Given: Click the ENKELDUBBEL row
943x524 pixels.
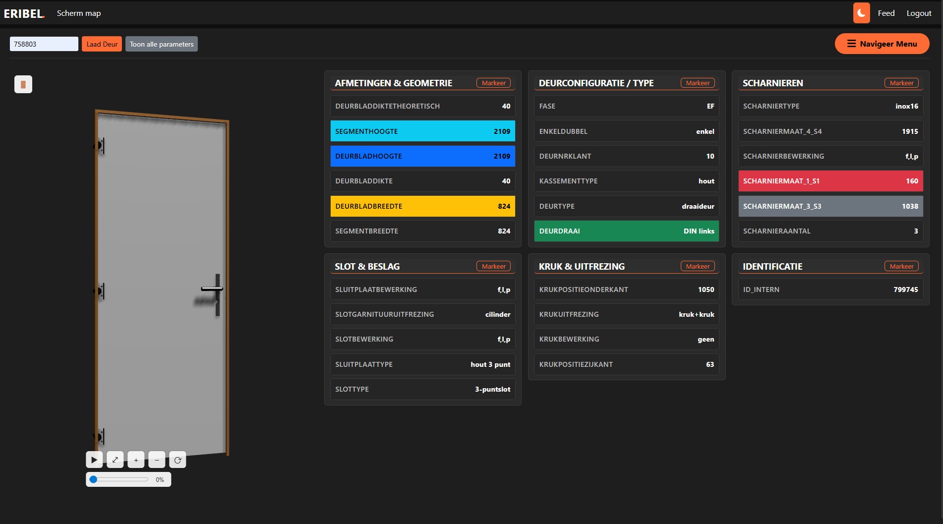Looking at the screenshot, I should (x=627, y=131).
